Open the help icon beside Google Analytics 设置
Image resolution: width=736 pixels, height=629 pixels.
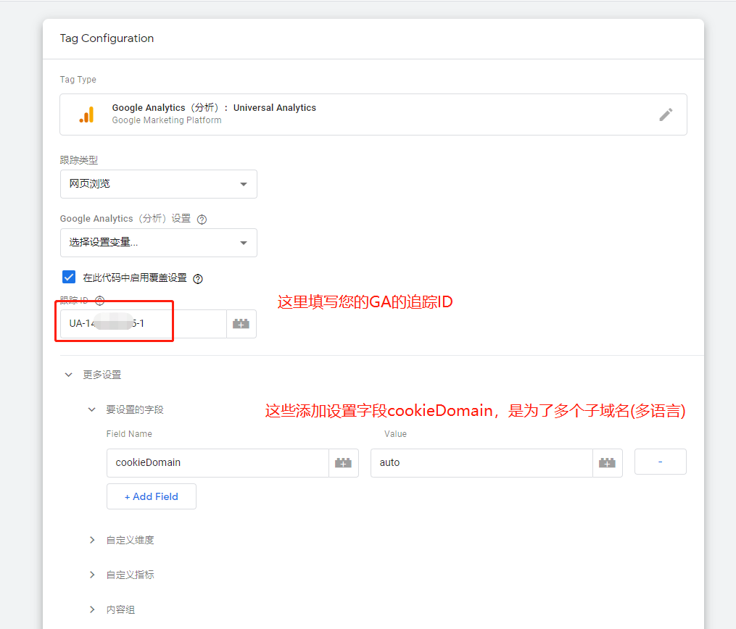(x=202, y=219)
